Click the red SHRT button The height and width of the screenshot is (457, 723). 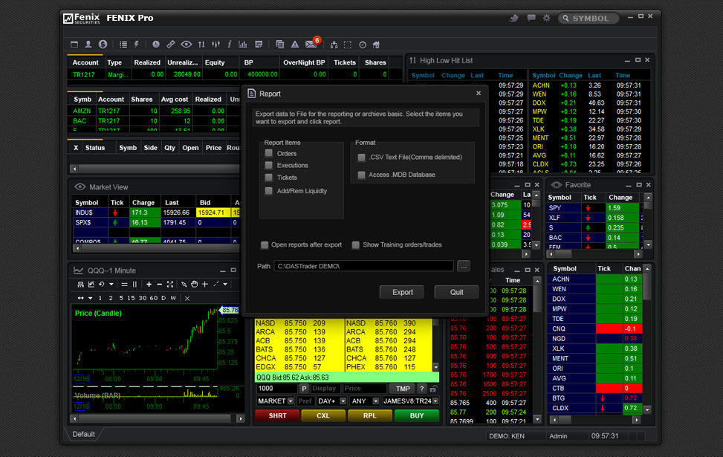[x=278, y=415]
